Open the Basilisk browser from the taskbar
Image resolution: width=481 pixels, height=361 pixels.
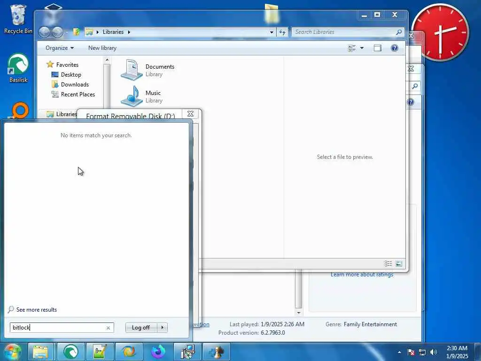(x=70, y=352)
